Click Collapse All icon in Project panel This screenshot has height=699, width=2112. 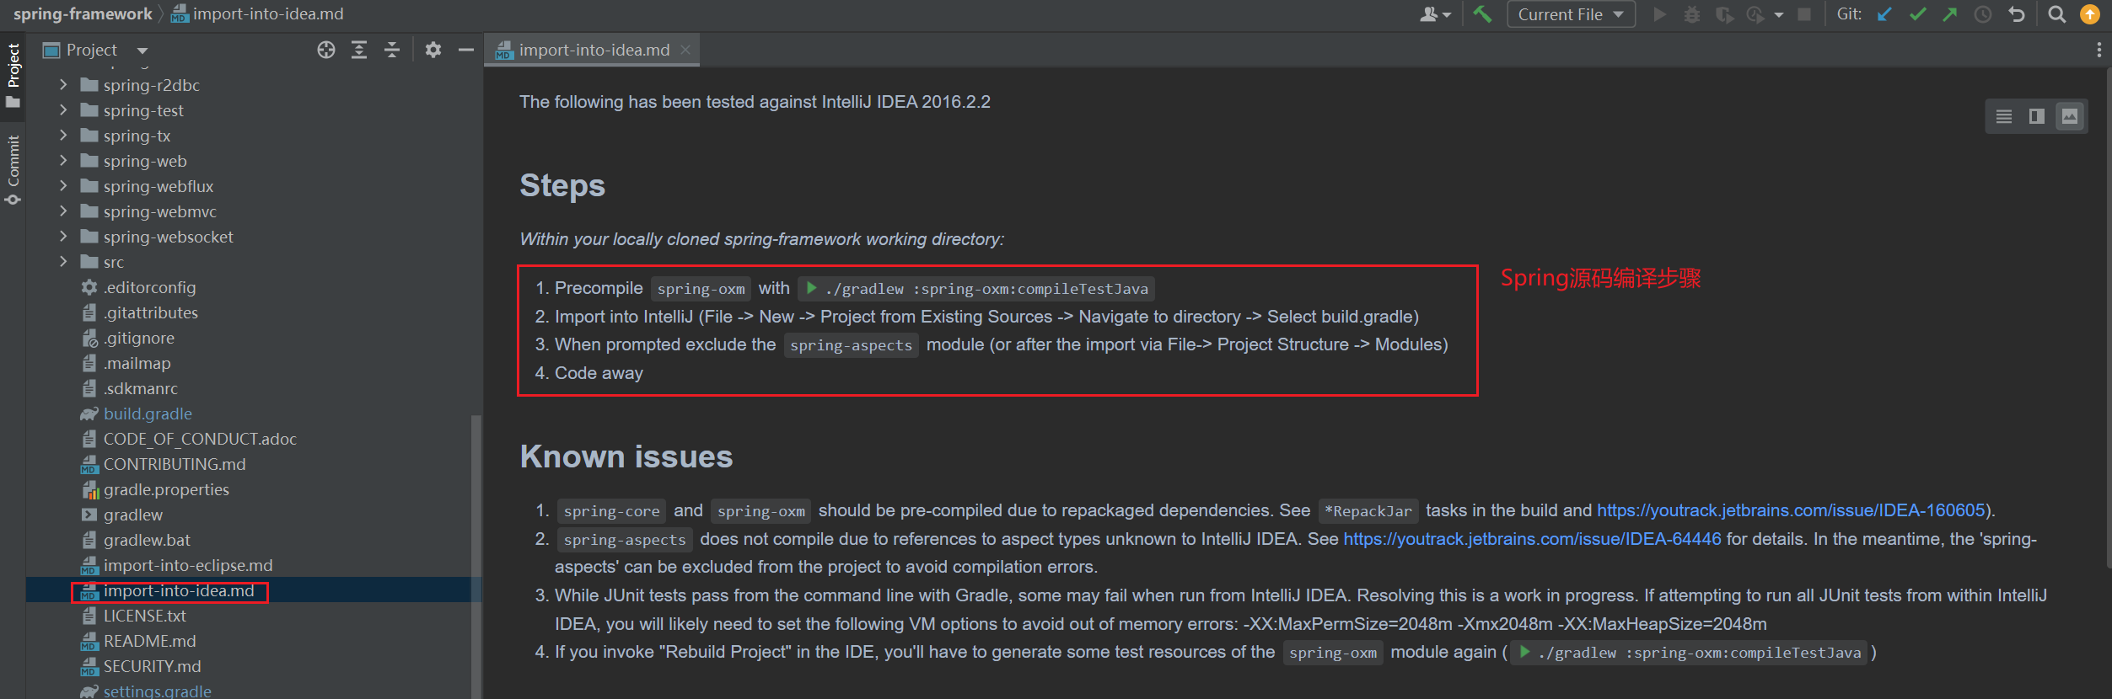pyautogui.click(x=392, y=51)
